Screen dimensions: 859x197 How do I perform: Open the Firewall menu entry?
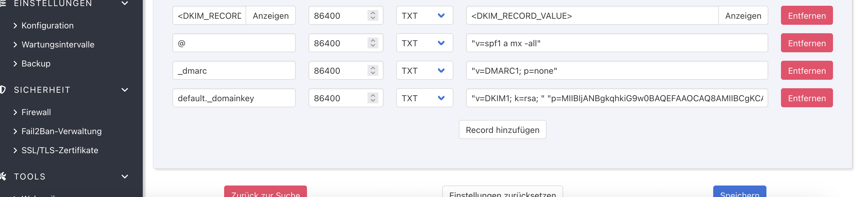coord(36,112)
